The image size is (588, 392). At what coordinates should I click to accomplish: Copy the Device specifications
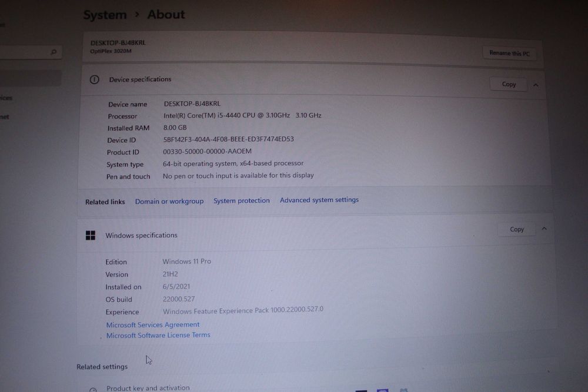point(509,84)
